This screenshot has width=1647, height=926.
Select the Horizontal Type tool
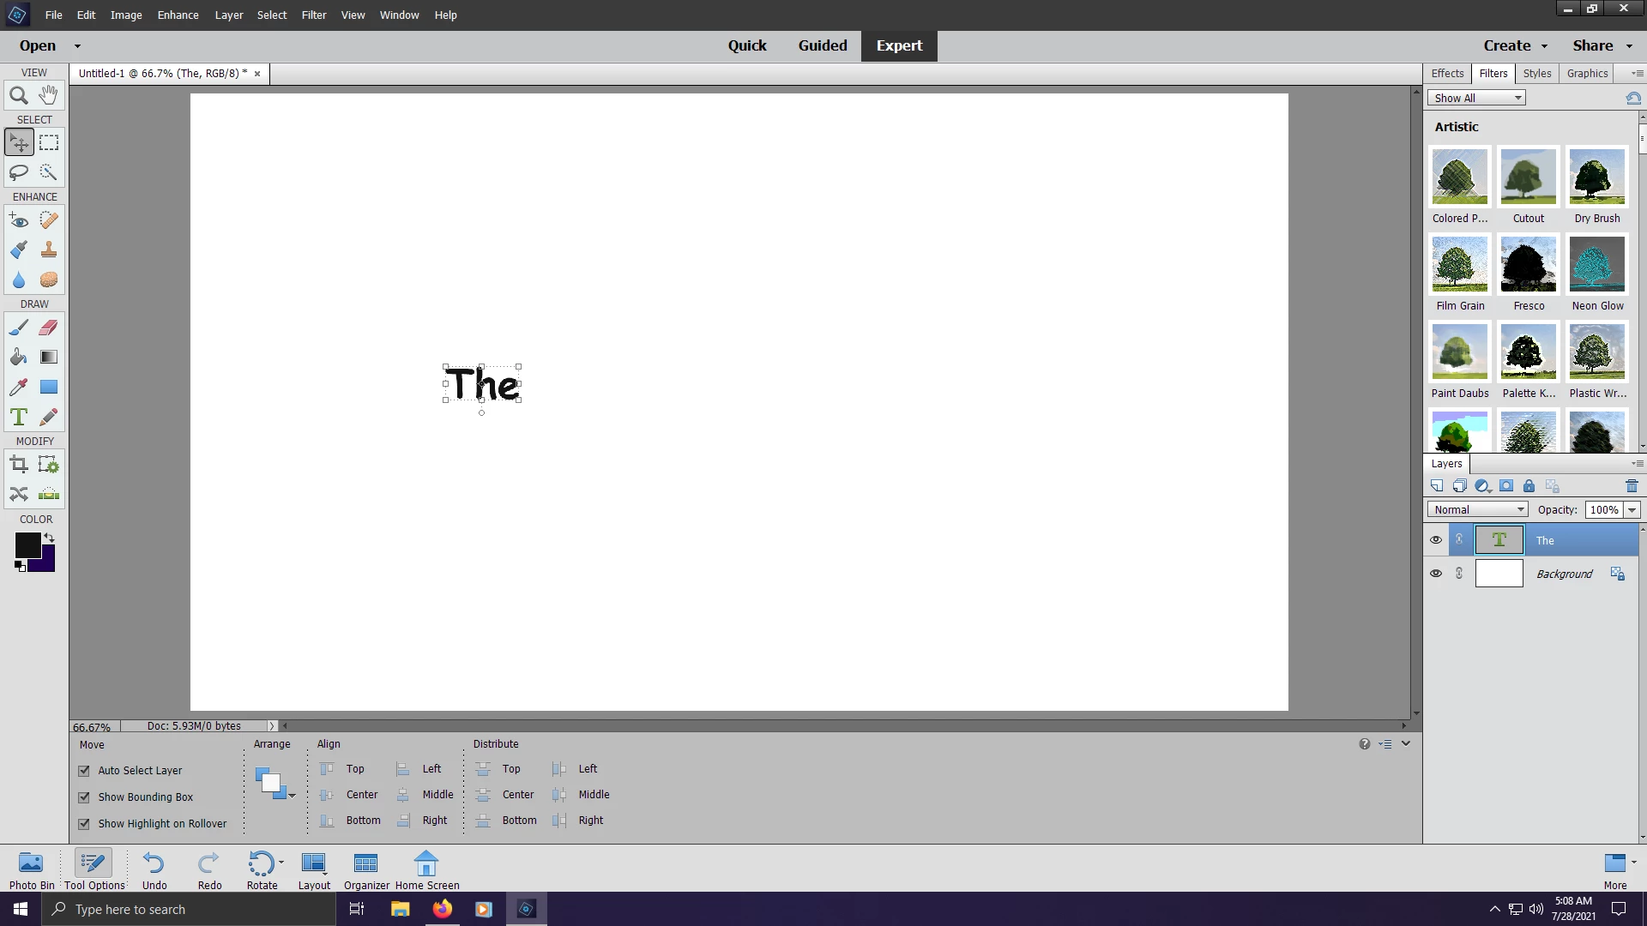coord(18,418)
